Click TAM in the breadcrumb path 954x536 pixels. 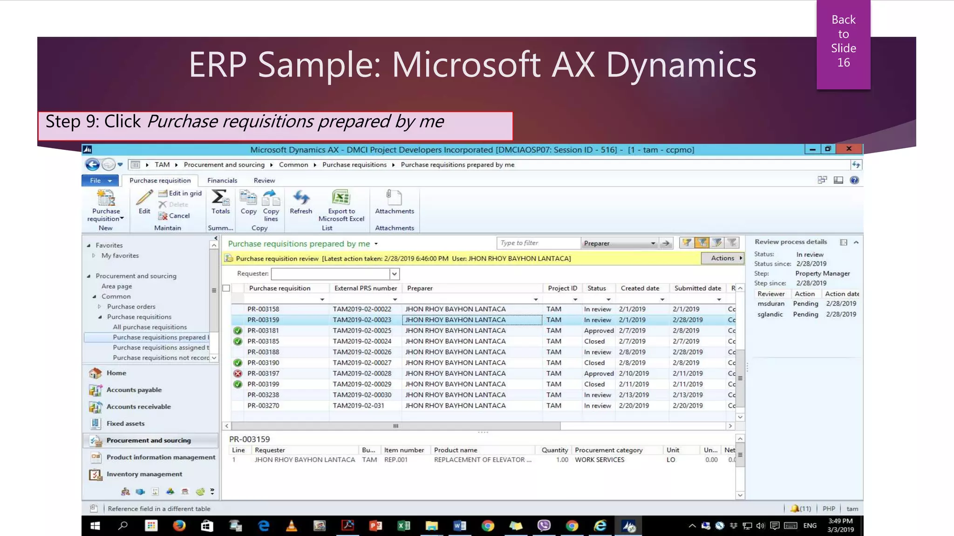click(x=162, y=165)
